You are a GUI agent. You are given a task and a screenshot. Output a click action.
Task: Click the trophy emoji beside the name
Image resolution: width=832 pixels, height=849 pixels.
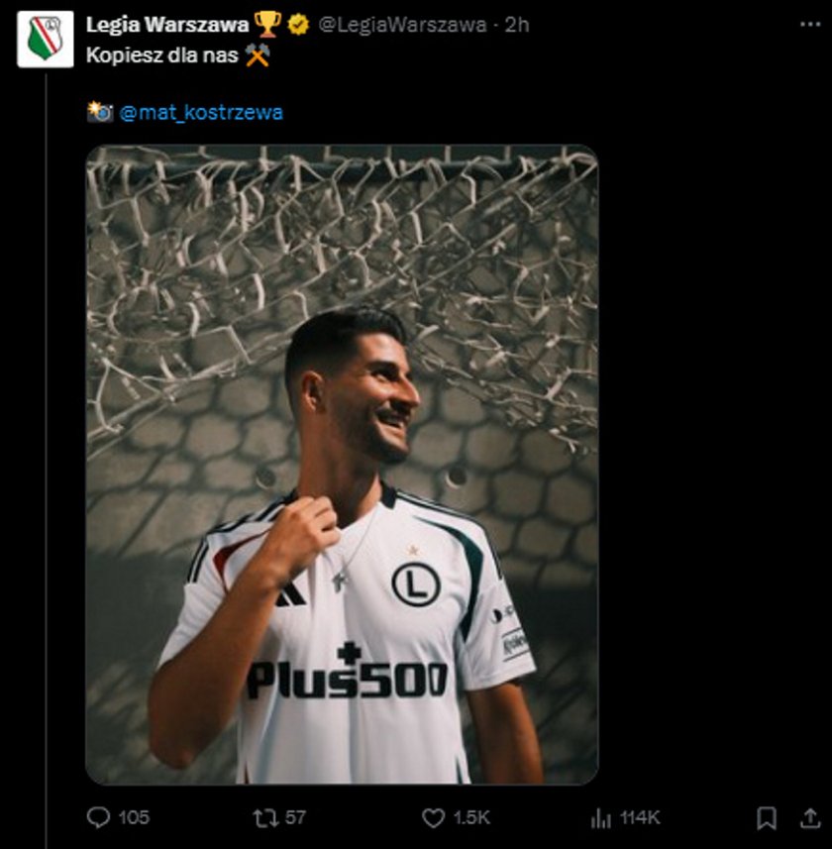click(x=266, y=25)
